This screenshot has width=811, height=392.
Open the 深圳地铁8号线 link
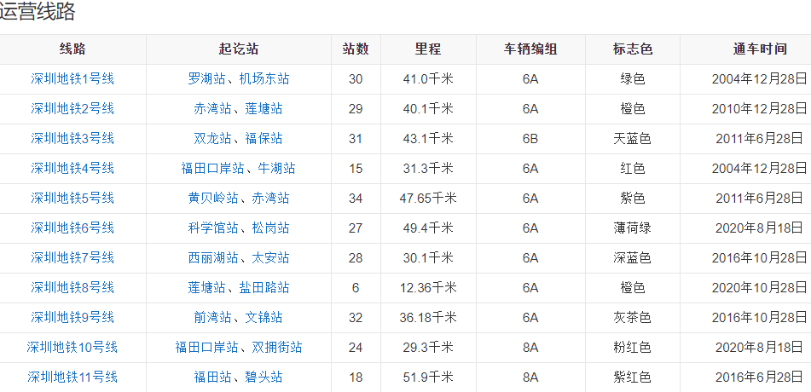72,287
